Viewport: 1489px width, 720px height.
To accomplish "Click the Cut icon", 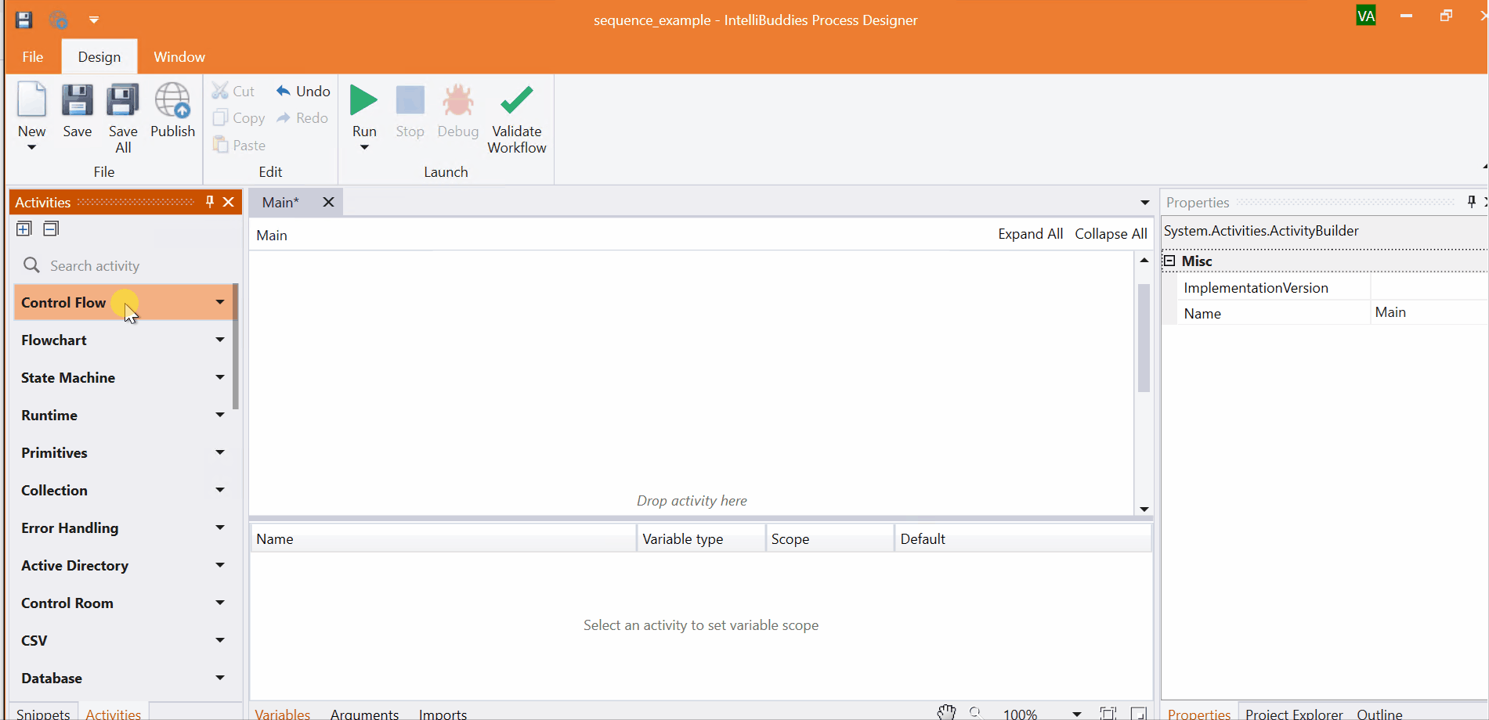I will [x=220, y=91].
